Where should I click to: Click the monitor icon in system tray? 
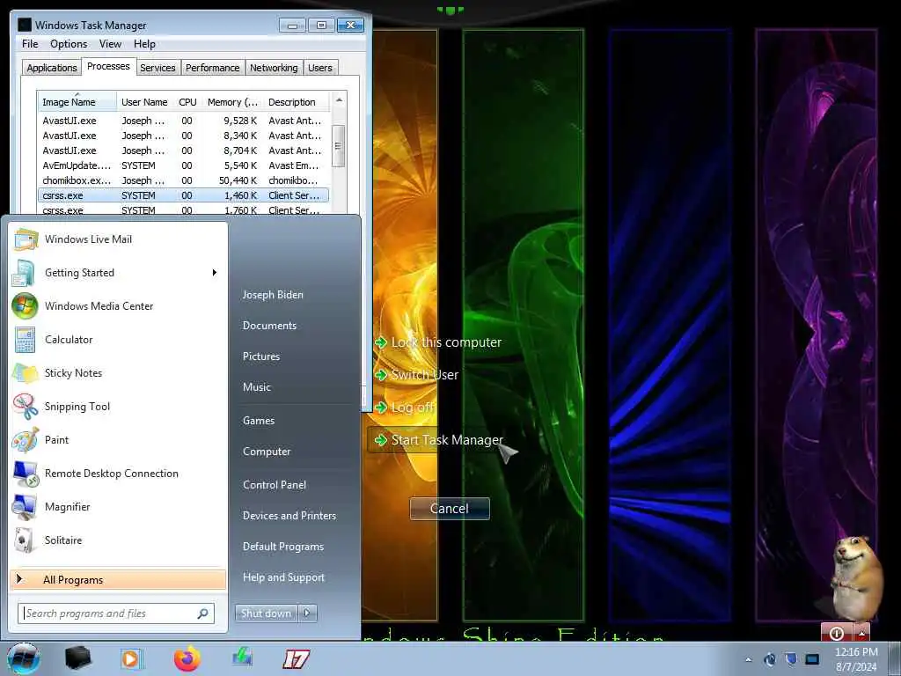tap(812, 658)
